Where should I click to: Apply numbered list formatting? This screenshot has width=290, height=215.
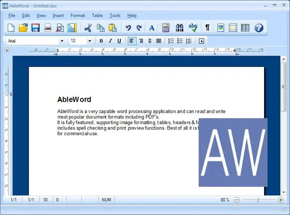click(x=171, y=41)
